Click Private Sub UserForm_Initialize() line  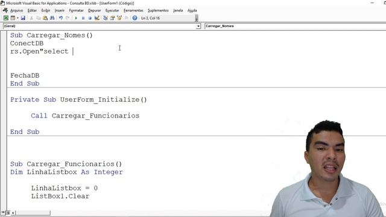(78, 99)
